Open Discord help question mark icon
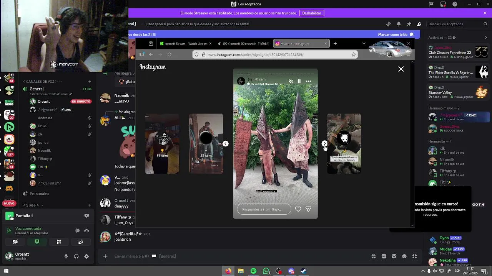This screenshot has width=492, height=276. [x=455, y=4]
